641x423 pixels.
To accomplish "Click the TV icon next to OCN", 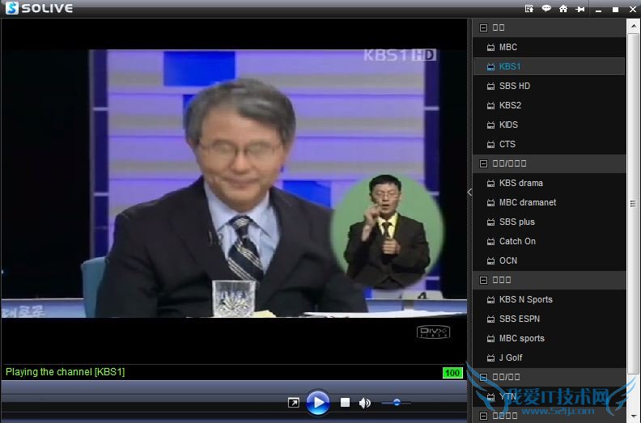I will coord(490,260).
